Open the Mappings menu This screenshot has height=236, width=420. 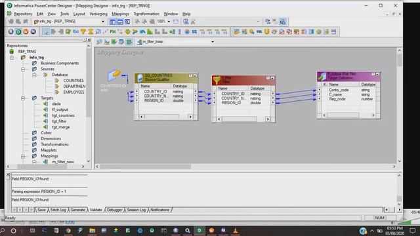coord(120,14)
